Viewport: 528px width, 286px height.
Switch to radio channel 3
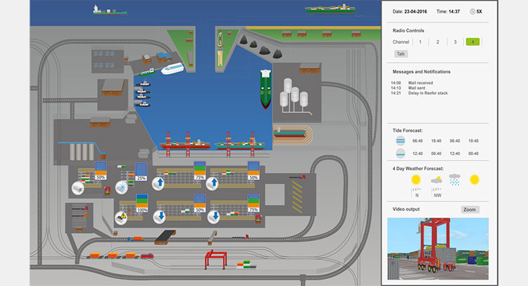click(455, 42)
